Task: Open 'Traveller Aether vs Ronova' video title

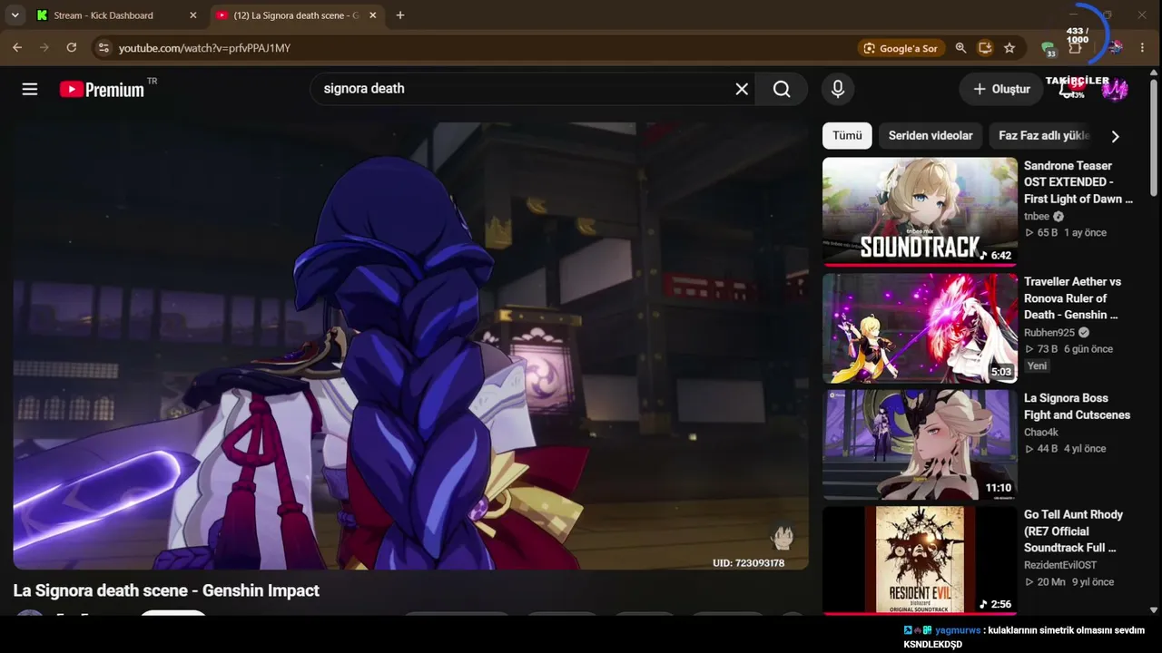Action: coord(1073,298)
